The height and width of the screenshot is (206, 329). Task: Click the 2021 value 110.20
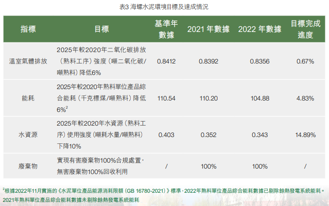click(208, 98)
